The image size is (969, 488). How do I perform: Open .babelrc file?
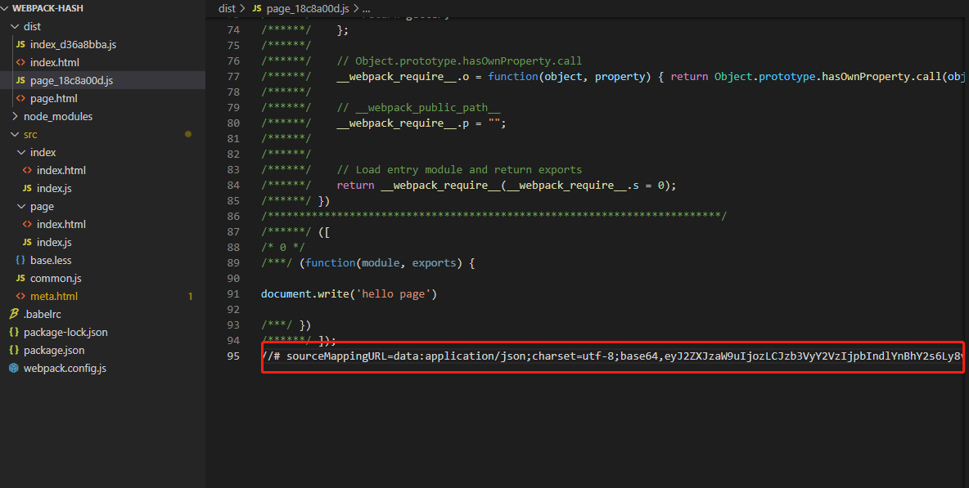(x=42, y=314)
